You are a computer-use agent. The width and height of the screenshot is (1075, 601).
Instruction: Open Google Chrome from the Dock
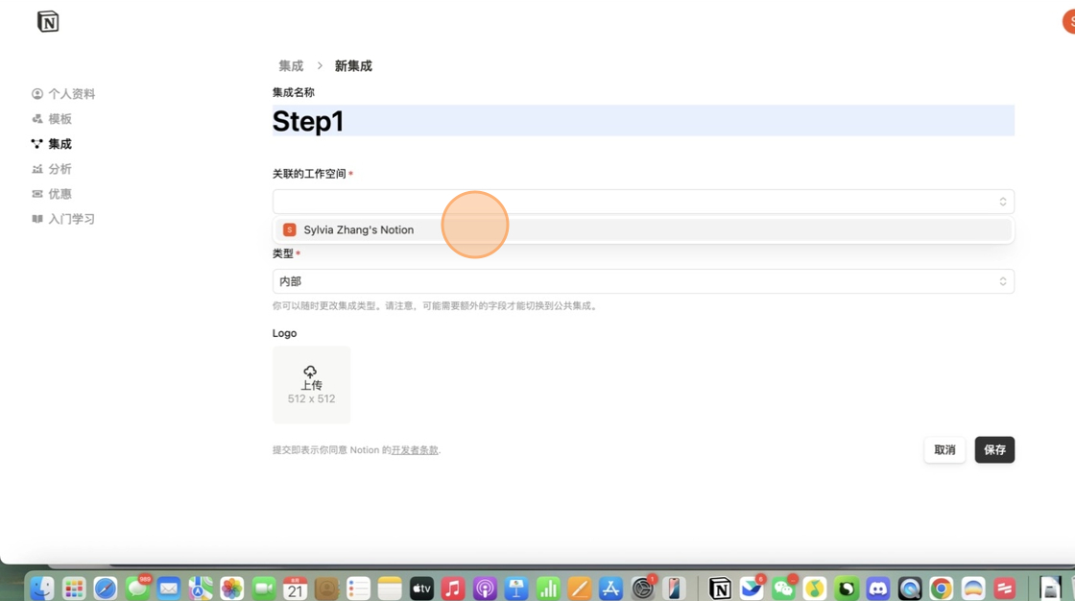click(x=942, y=588)
